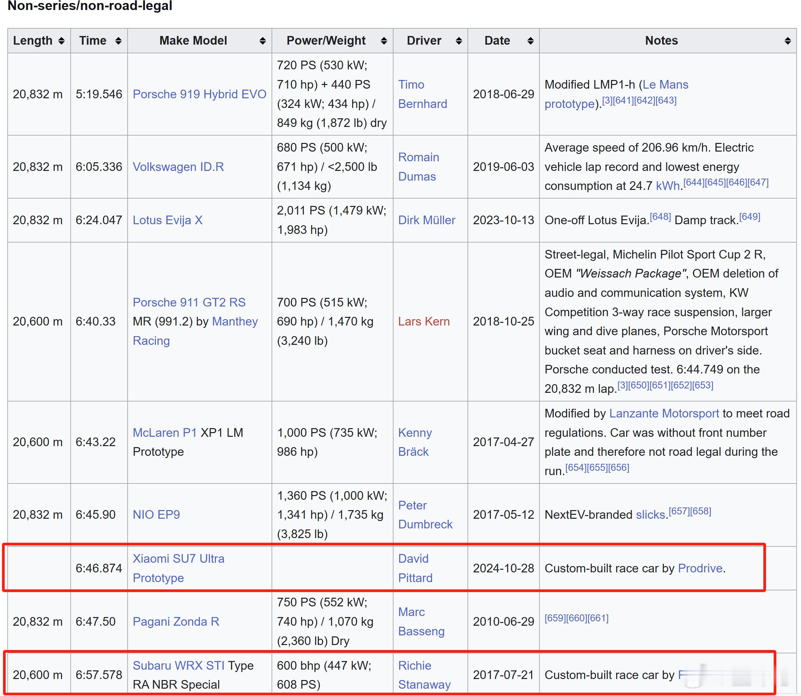Viewport: 801px width, 696px height.
Task: Open the NIO EP9 link
Action: point(156,515)
